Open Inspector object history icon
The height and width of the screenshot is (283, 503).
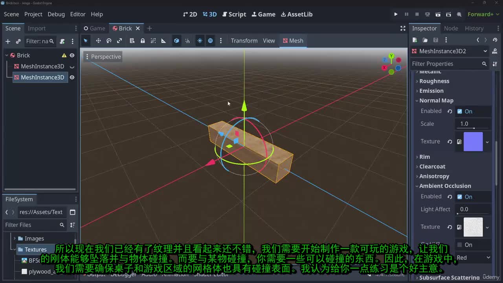click(x=495, y=40)
